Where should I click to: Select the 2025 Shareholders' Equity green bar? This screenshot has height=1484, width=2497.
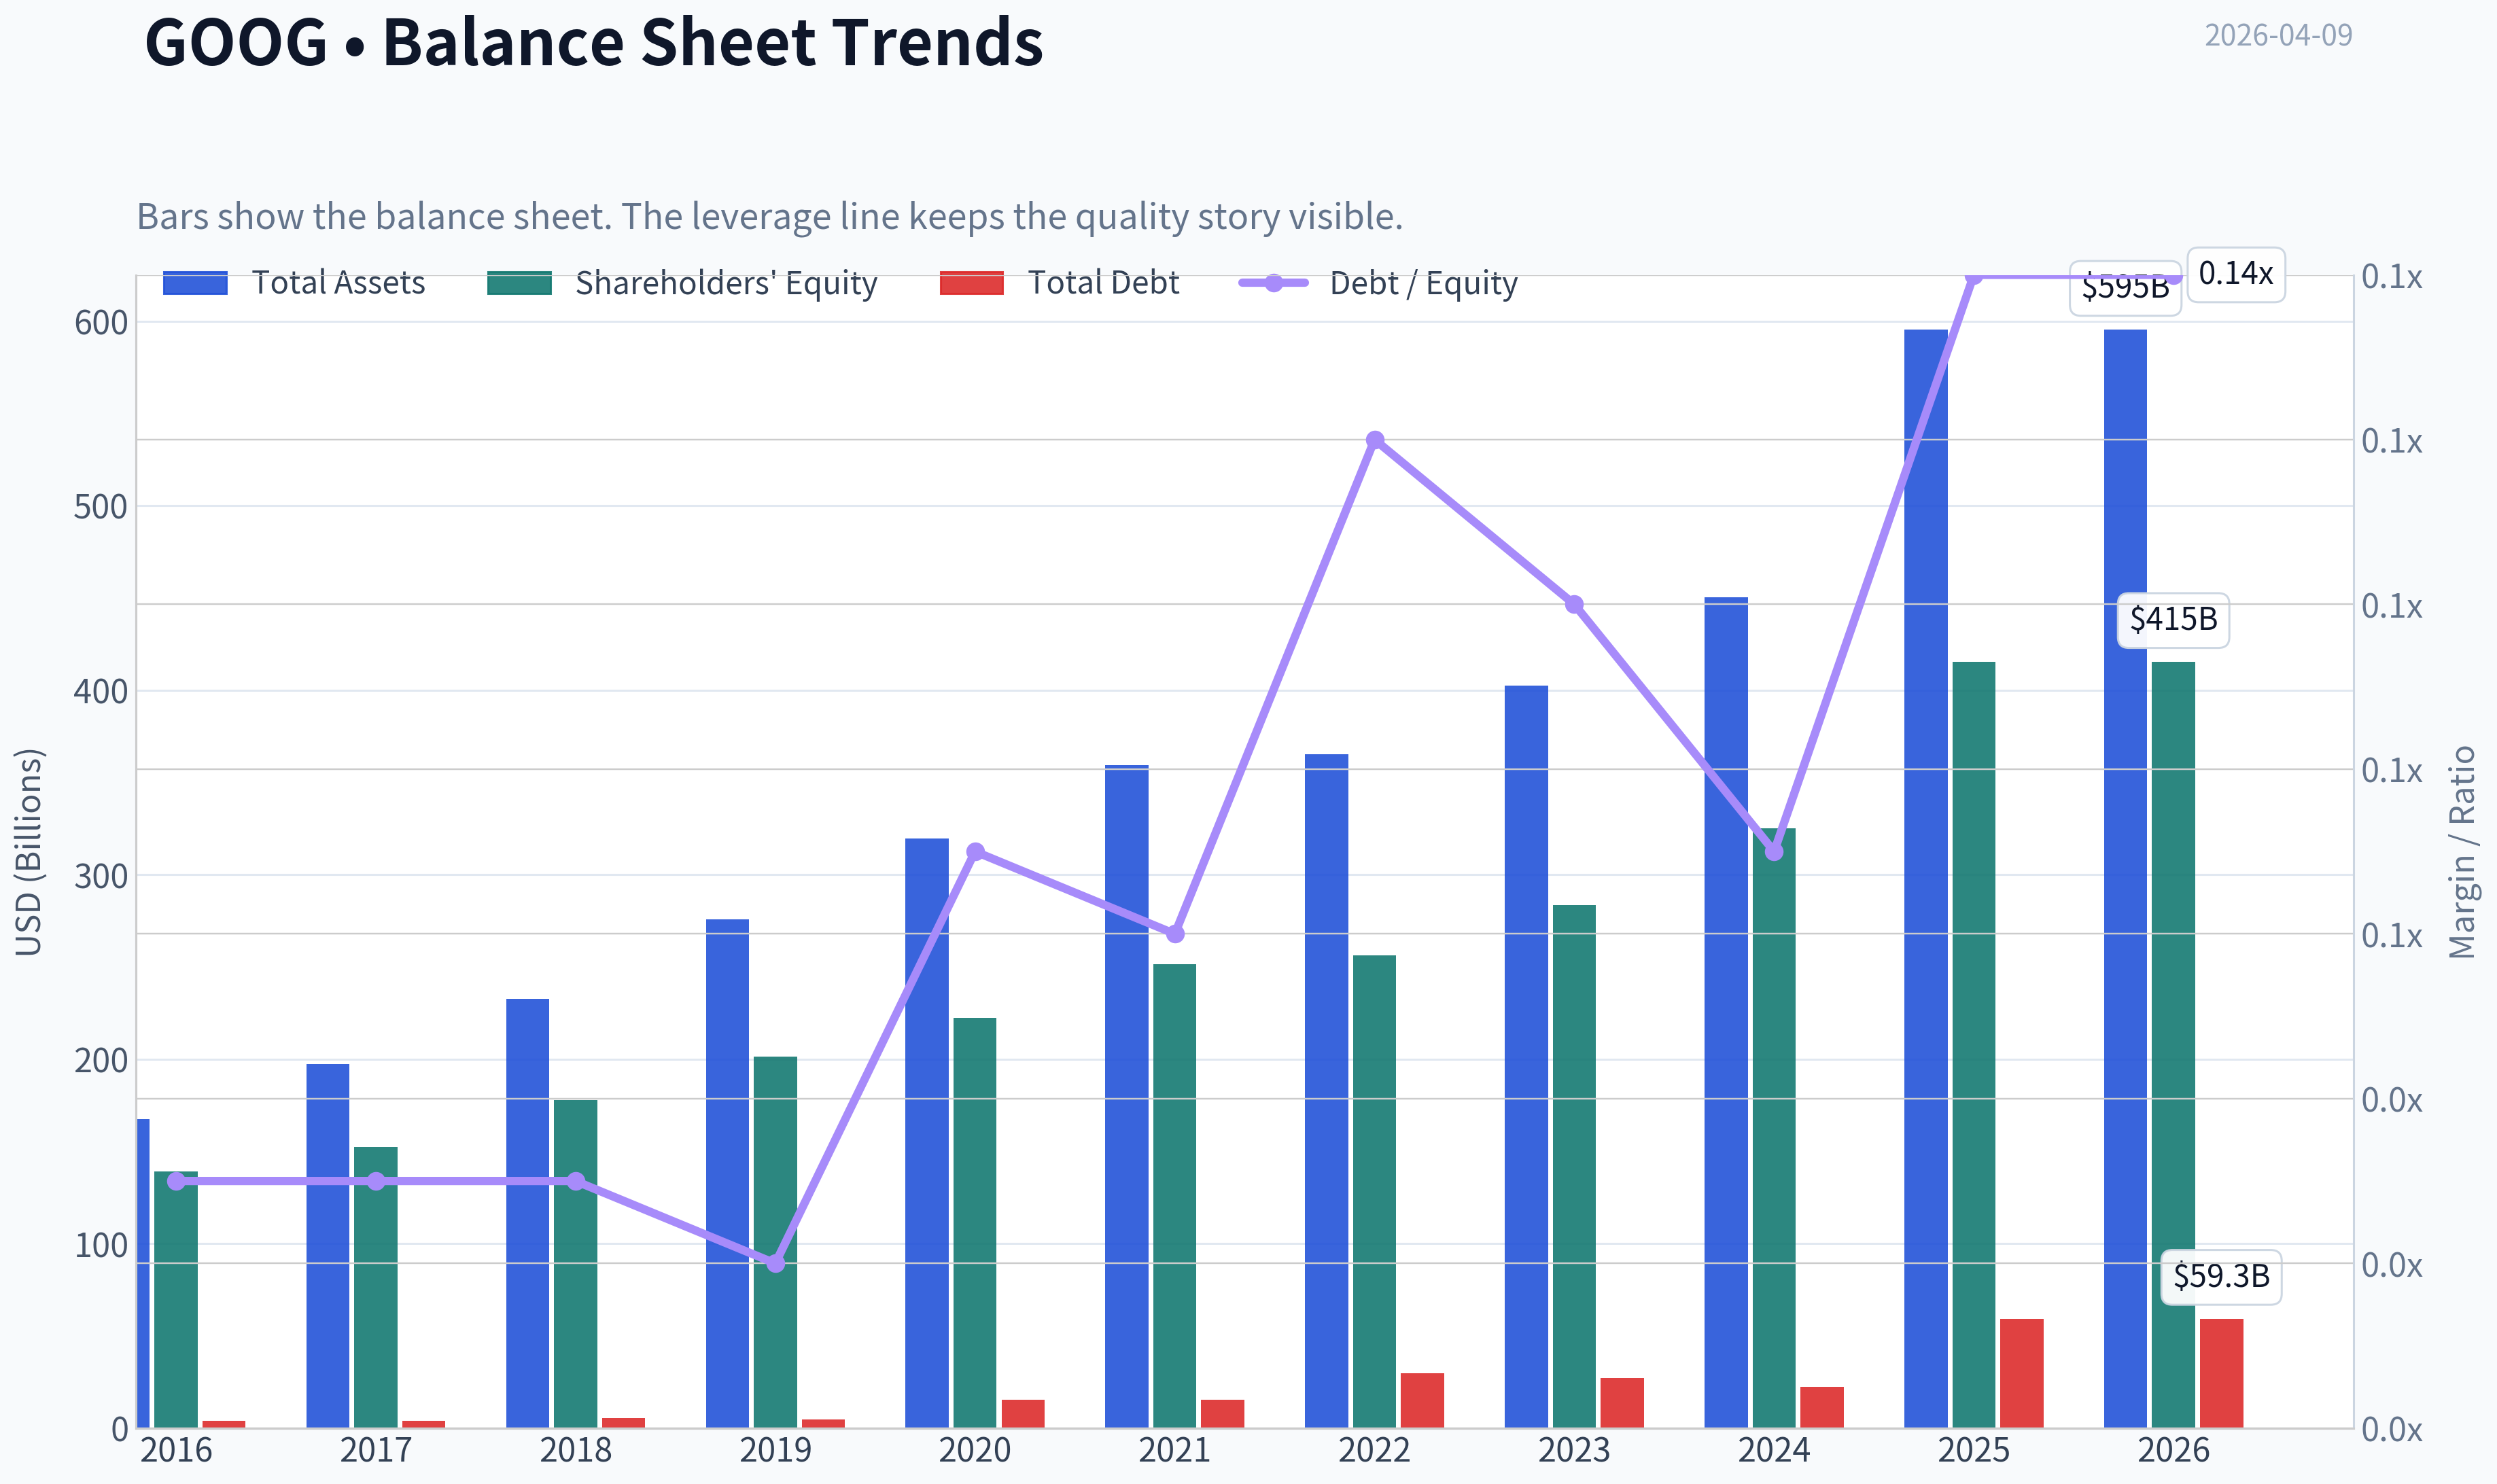click(1973, 1044)
